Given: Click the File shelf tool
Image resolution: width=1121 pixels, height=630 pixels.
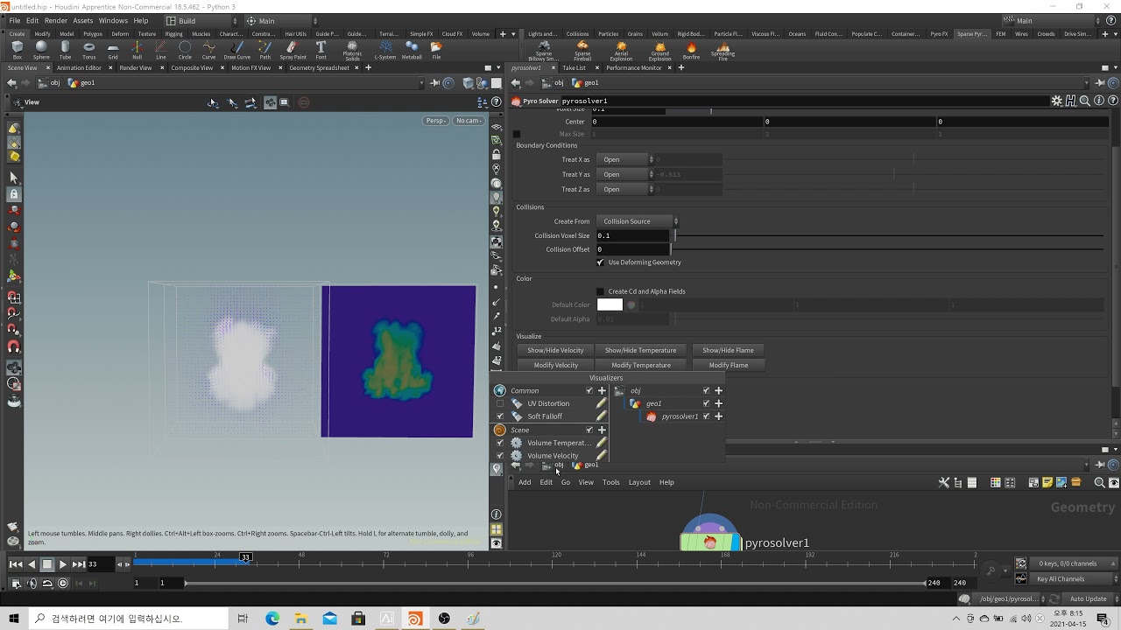Looking at the screenshot, I should pos(436,50).
